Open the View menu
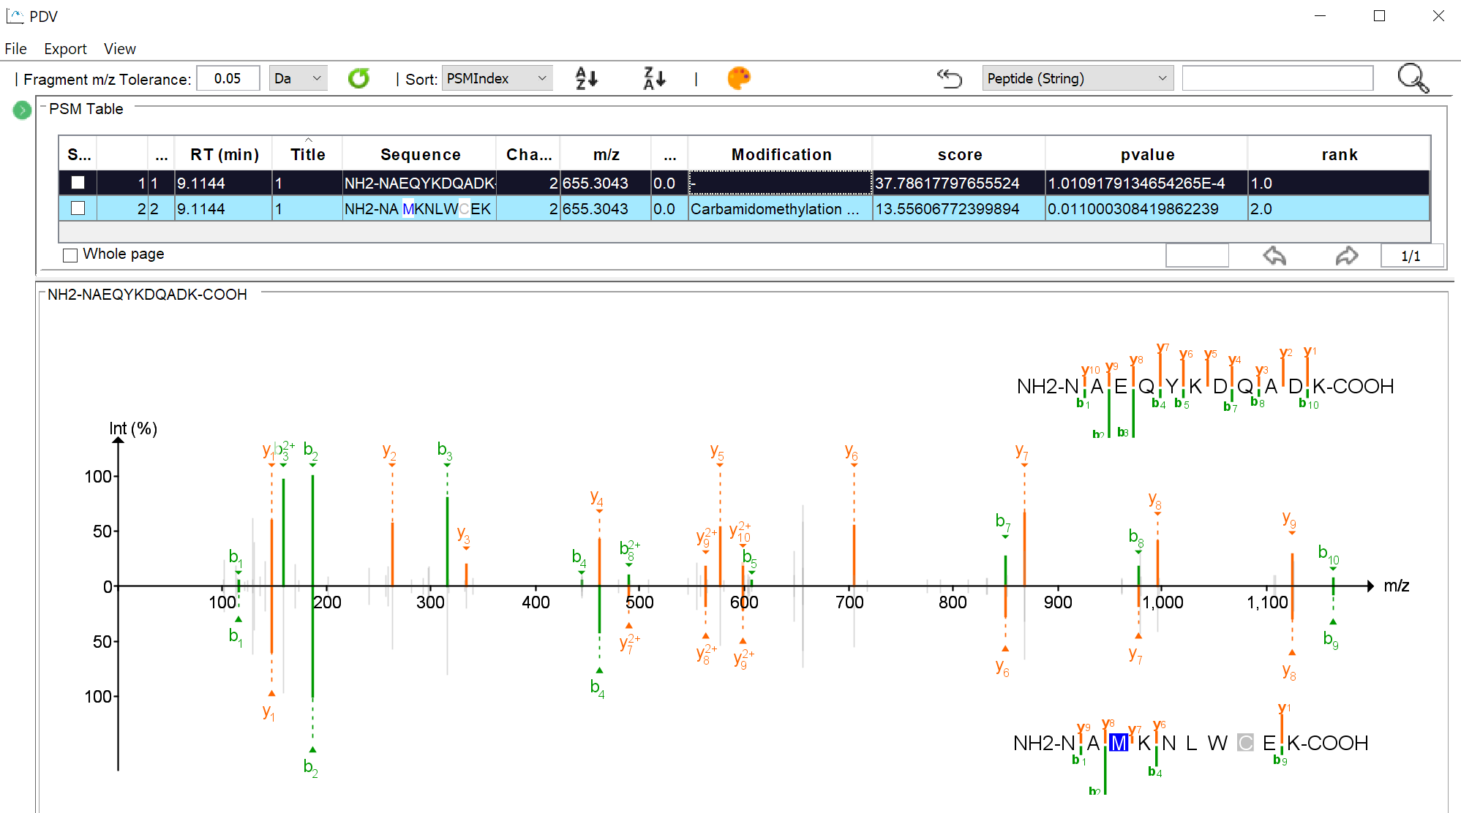Image resolution: width=1461 pixels, height=813 pixels. pos(119,48)
